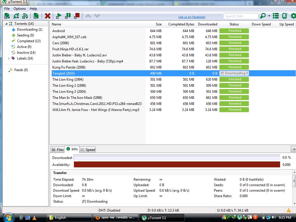Click the Pause torrent icon

pyautogui.click(x=68, y=16)
